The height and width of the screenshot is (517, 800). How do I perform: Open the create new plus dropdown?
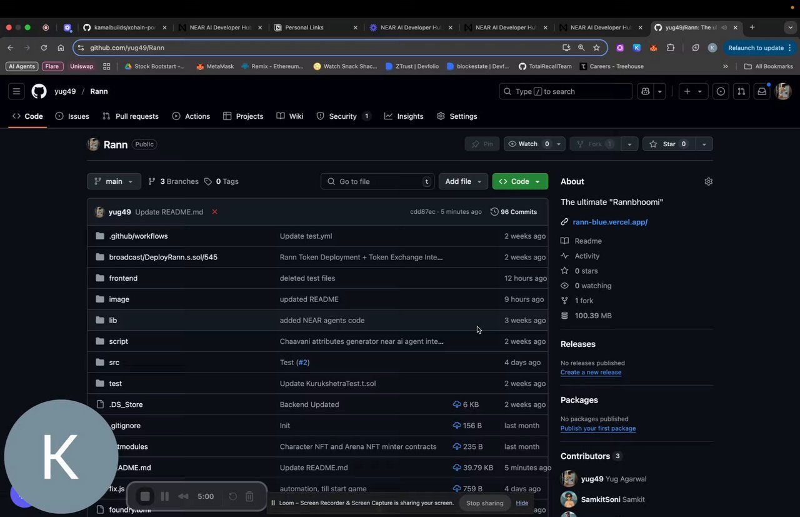693,91
